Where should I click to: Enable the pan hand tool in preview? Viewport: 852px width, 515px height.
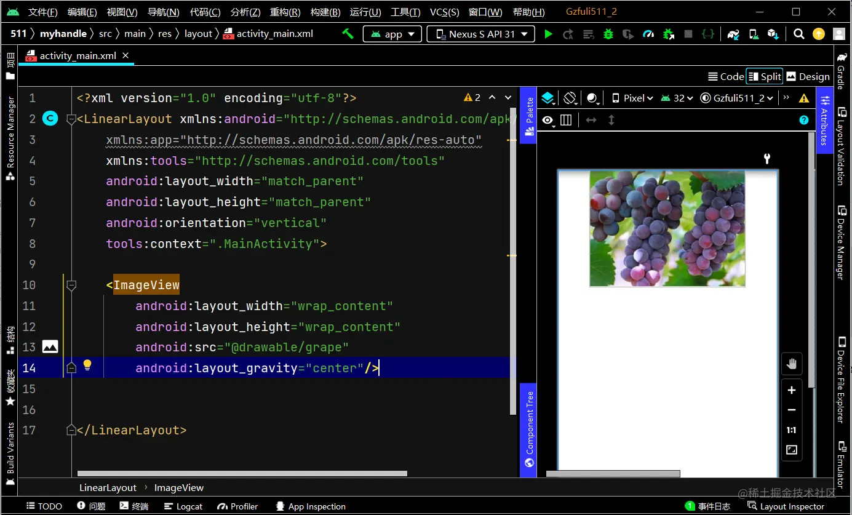pyautogui.click(x=792, y=364)
